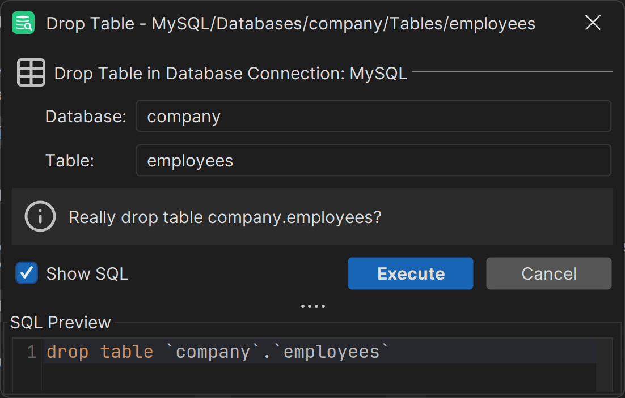
Task: Uncheck the Show SQL checkbox
Action: click(x=26, y=273)
